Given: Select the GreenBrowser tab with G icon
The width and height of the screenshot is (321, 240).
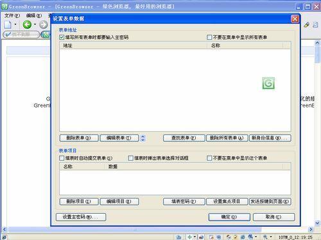Looking at the screenshot, I should [x=46, y=35].
